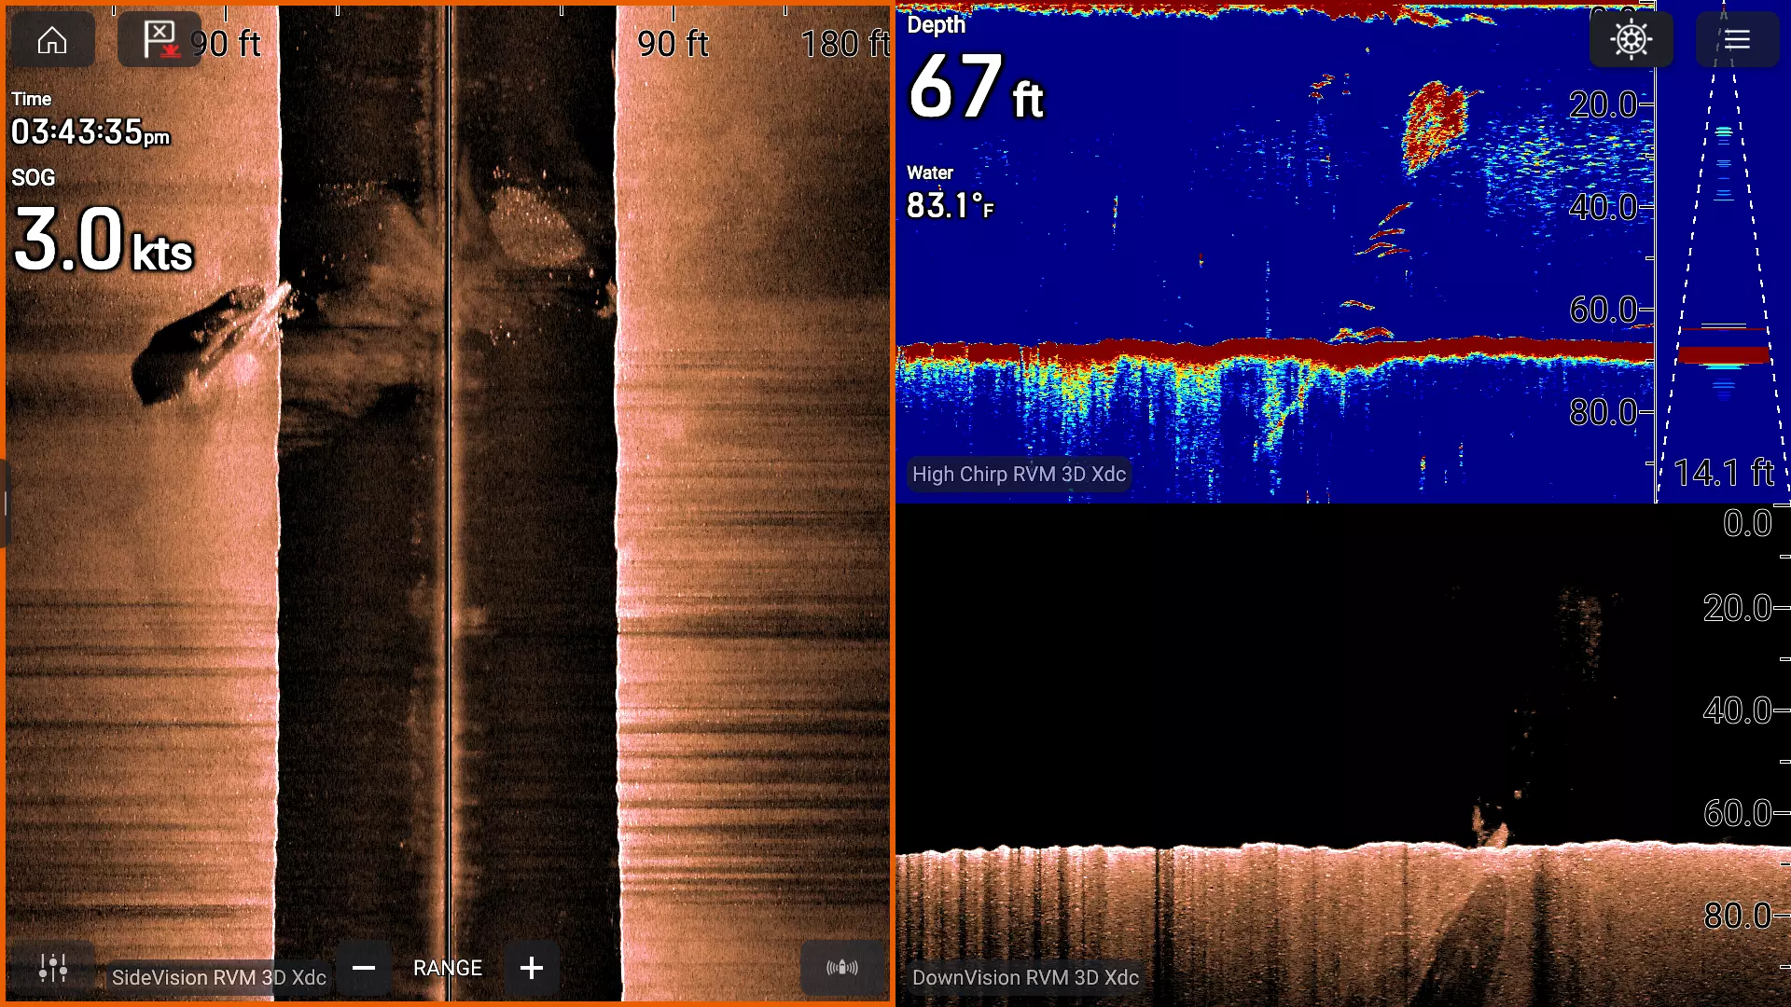
Task: Open the autopilot wheel icon
Action: pyautogui.click(x=1631, y=40)
